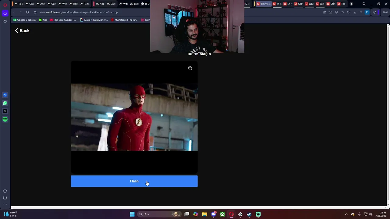
Task: Switch to the 'Wist' tab
Action: pos(63,4)
